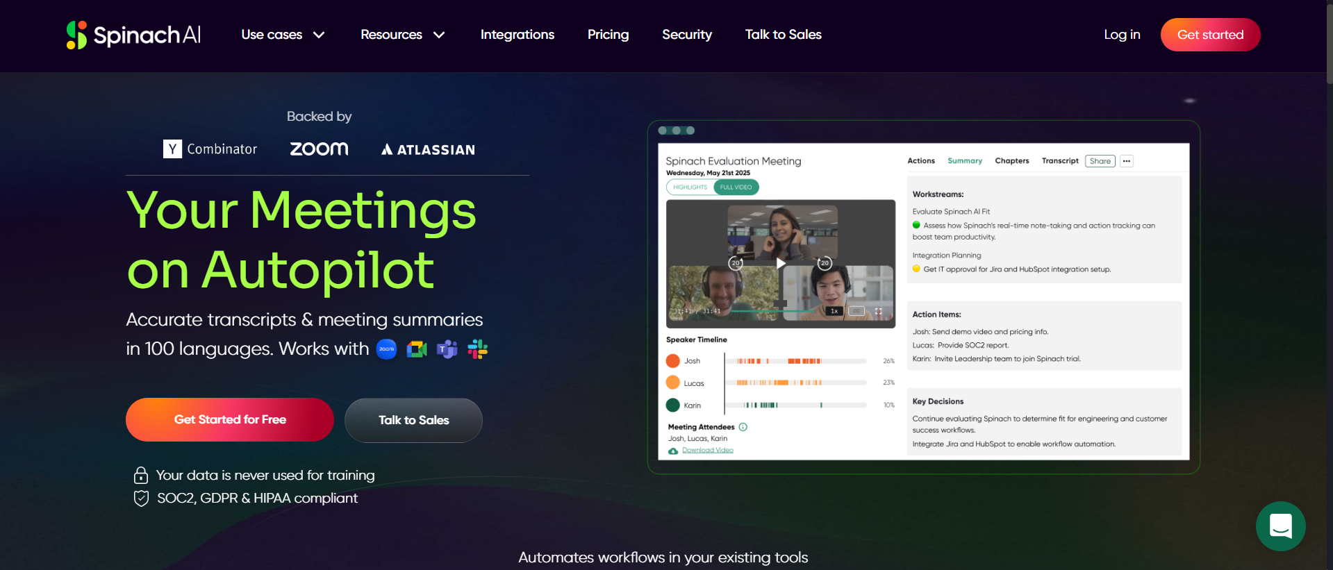This screenshot has width=1333, height=570.
Task: Click the SpinachAI logo
Action: click(133, 35)
